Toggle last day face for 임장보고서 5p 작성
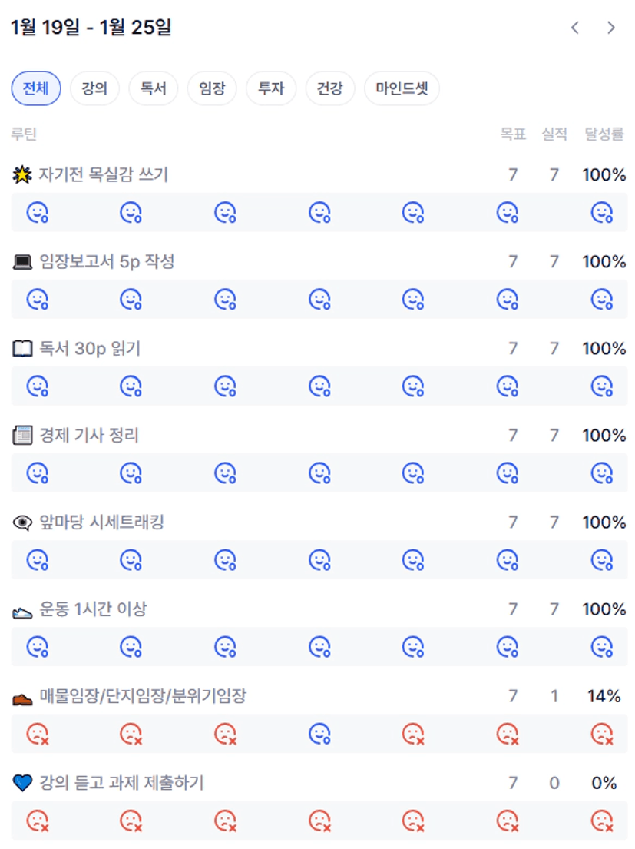The image size is (635, 849). [x=602, y=299]
